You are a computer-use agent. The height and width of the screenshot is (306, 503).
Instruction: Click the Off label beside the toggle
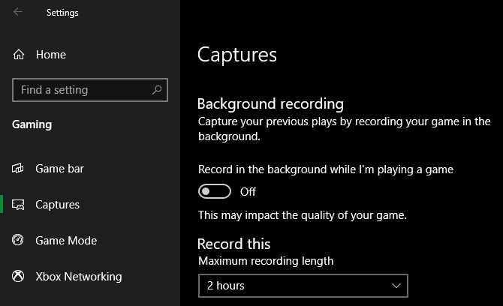(x=248, y=192)
